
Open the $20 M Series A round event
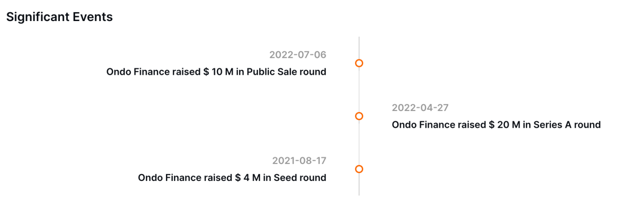tap(496, 125)
